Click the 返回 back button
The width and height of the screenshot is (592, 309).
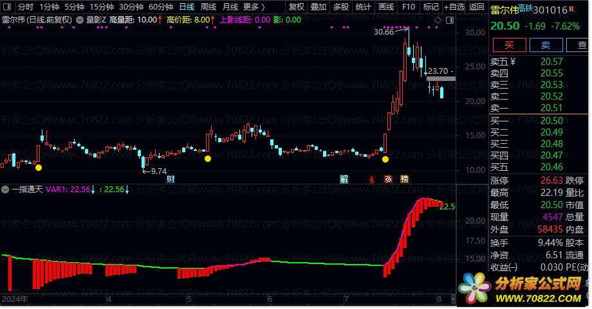476,7
